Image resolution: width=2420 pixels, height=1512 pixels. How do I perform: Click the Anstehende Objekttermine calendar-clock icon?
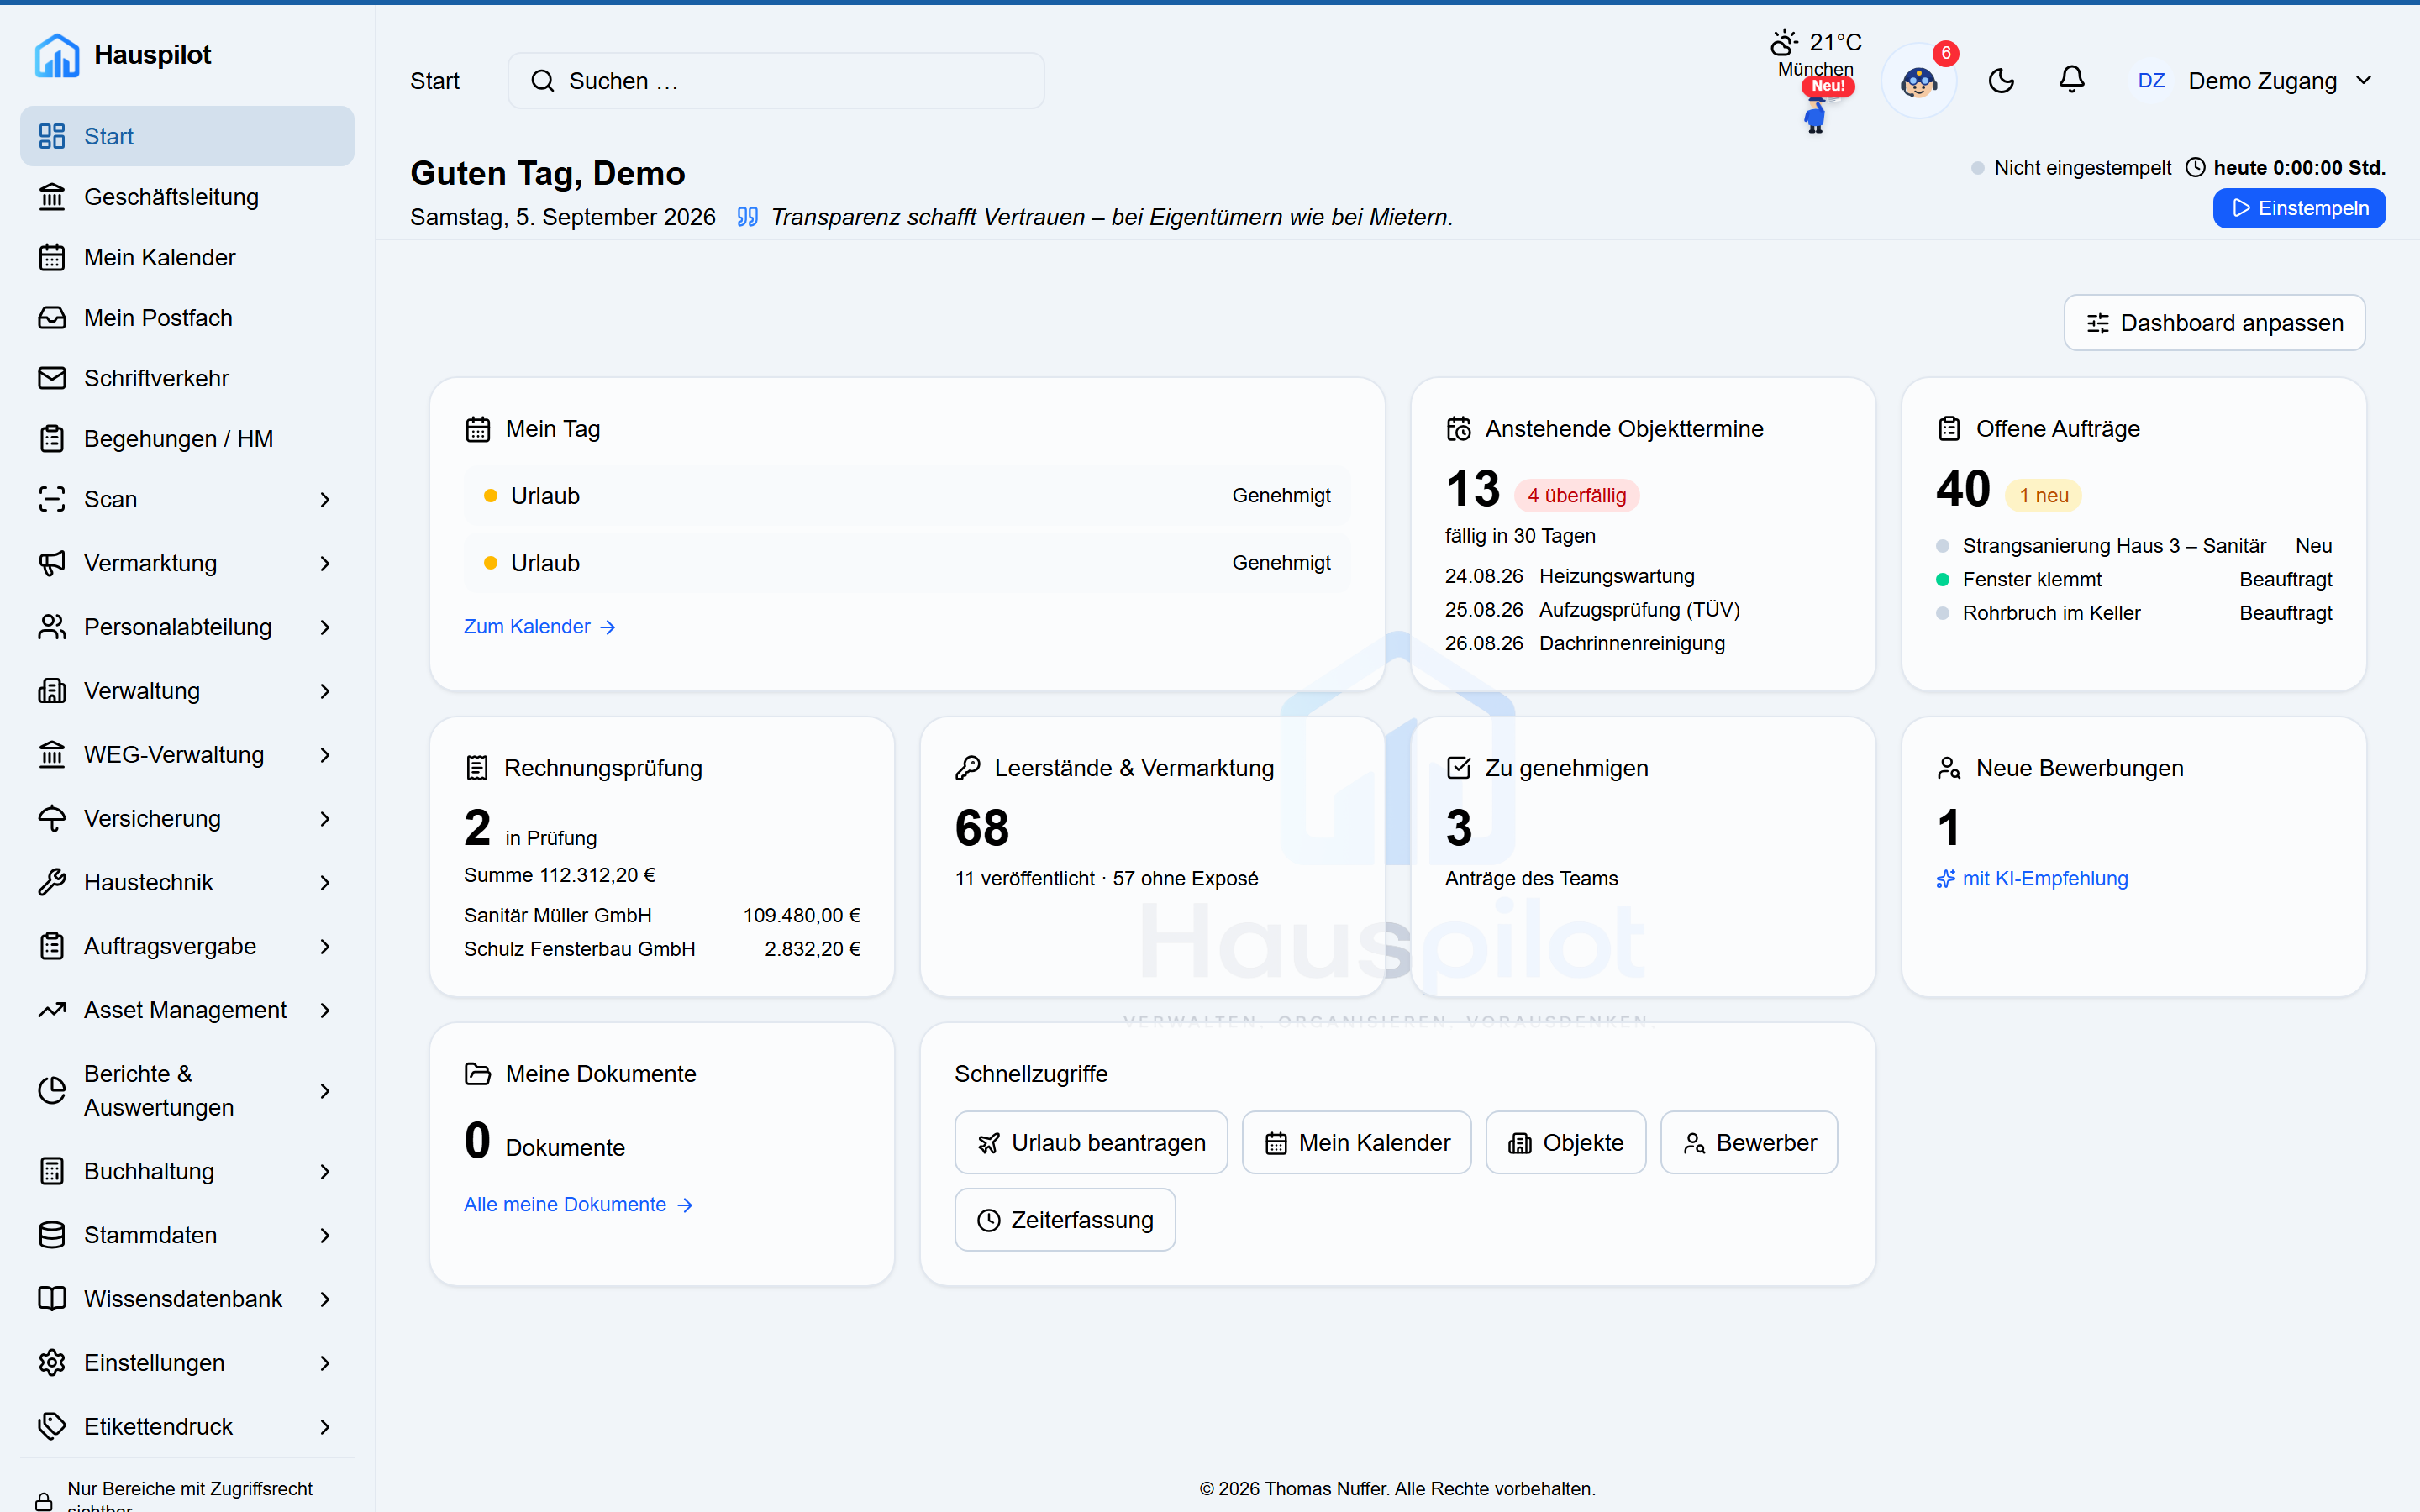click(1459, 429)
